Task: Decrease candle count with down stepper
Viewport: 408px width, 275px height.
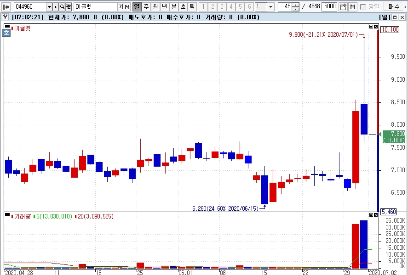Action: [x=296, y=9]
